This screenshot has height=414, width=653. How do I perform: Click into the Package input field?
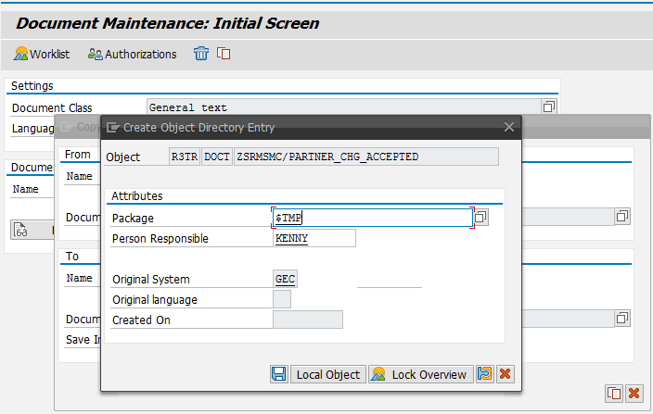(x=372, y=218)
